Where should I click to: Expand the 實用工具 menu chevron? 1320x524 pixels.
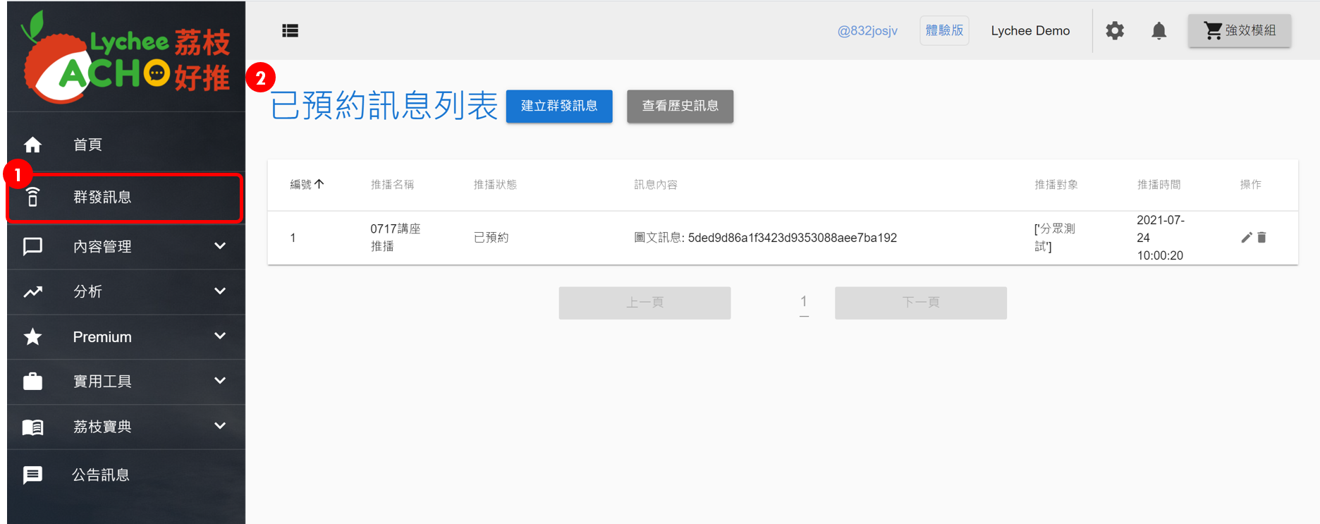(220, 381)
